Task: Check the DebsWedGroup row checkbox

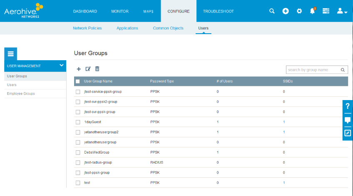Action: pyautogui.click(x=78, y=152)
